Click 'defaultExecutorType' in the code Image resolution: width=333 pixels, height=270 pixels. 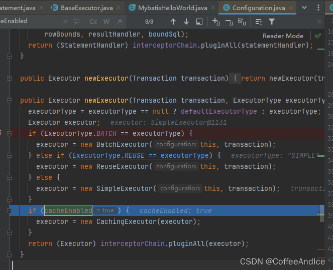(x=219, y=111)
